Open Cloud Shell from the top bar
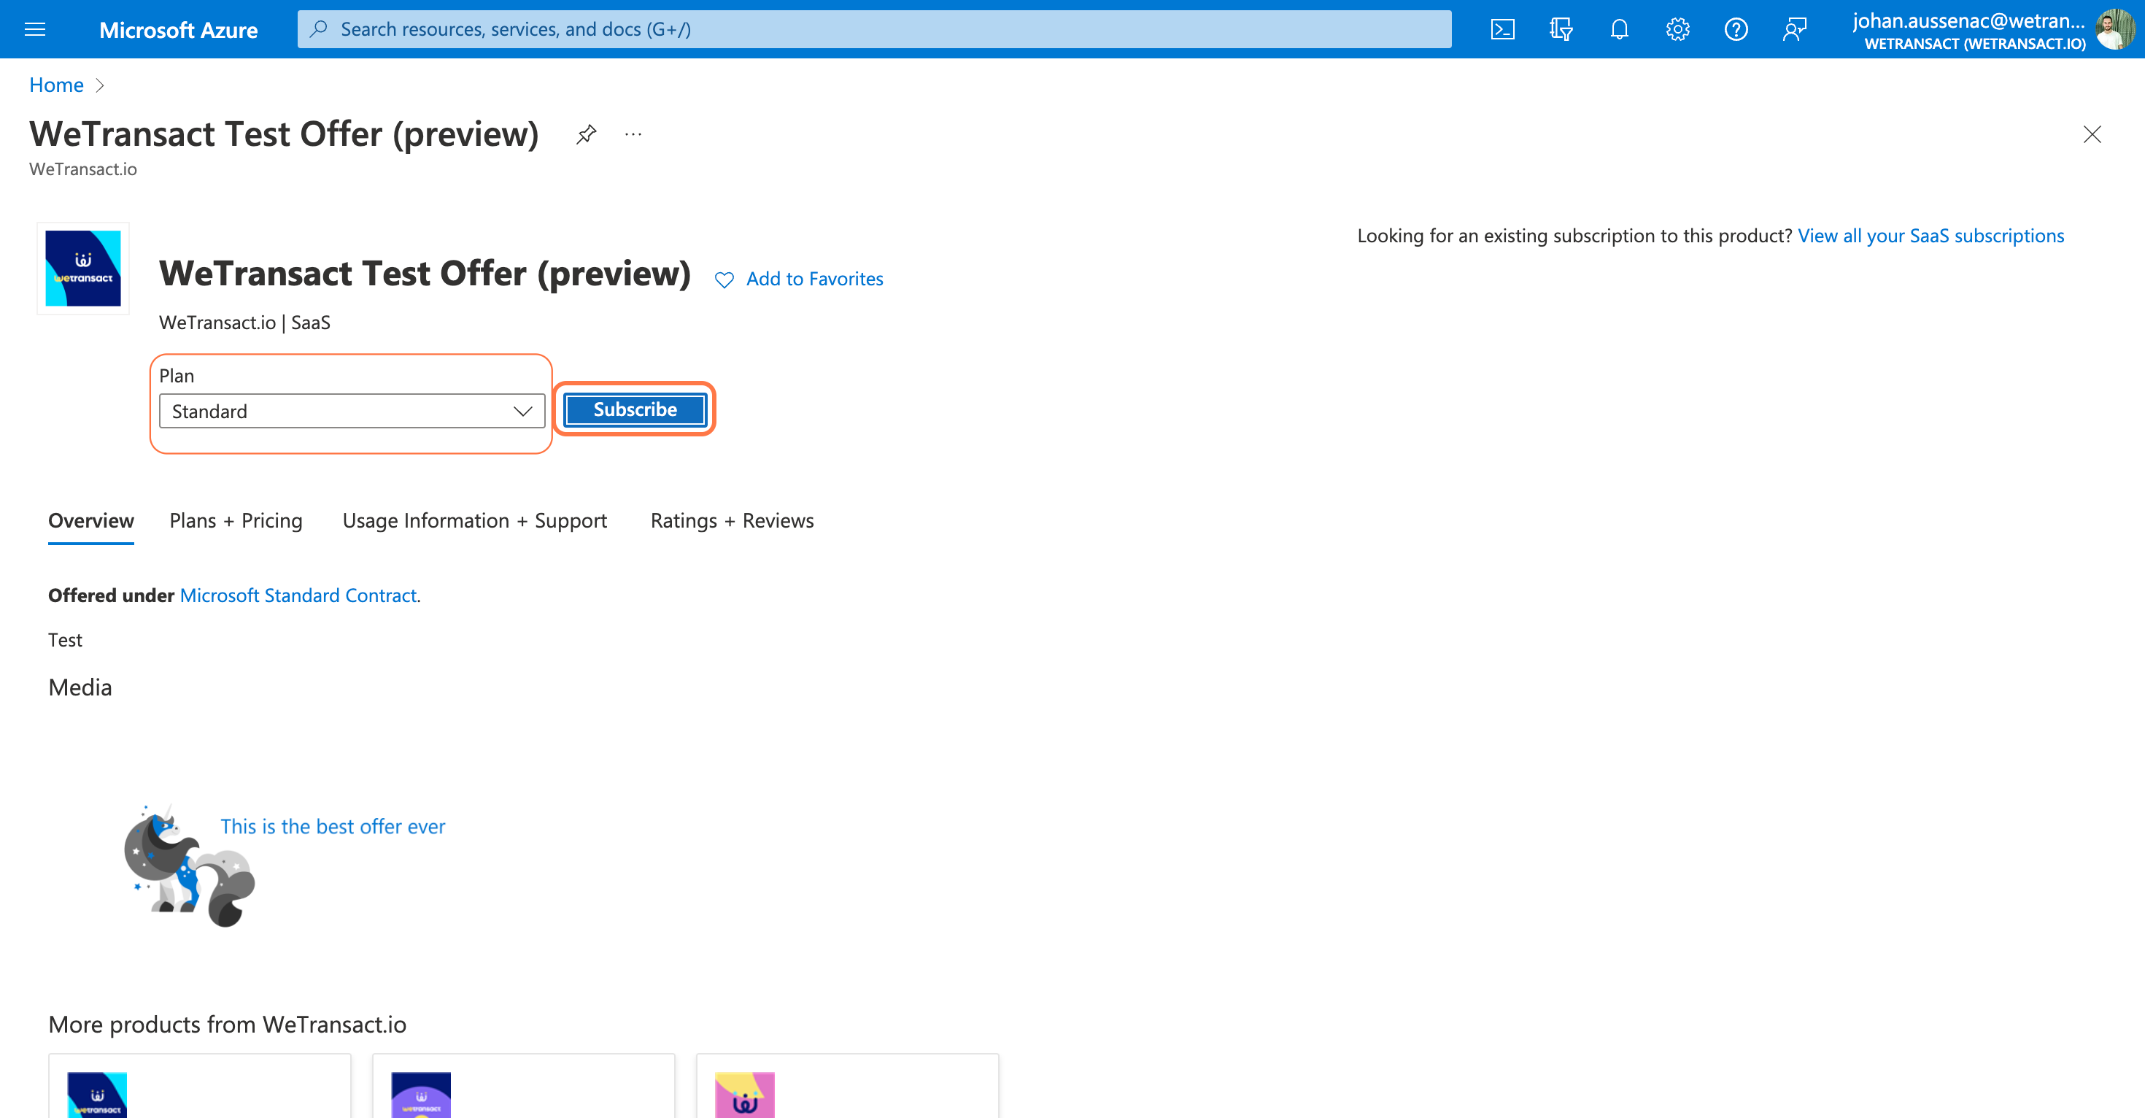The width and height of the screenshot is (2145, 1118). 1502,29
